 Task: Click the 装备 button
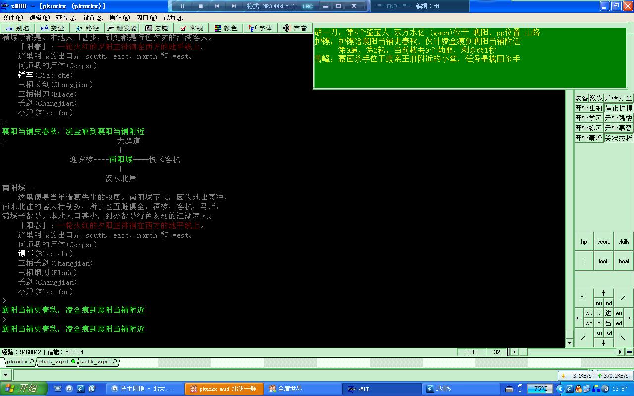tap(581, 99)
